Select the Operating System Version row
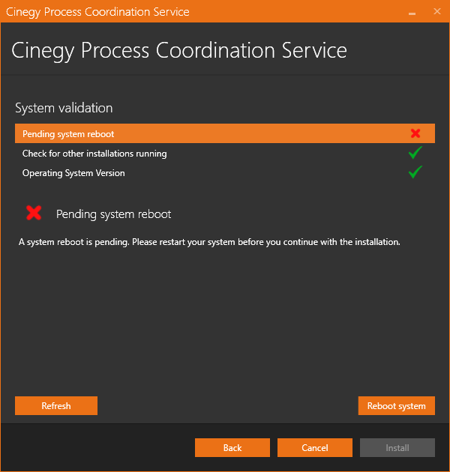The width and height of the screenshot is (450, 472). tap(225, 173)
